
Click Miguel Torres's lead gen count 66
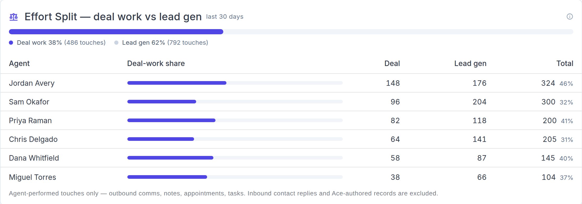coord(482,177)
